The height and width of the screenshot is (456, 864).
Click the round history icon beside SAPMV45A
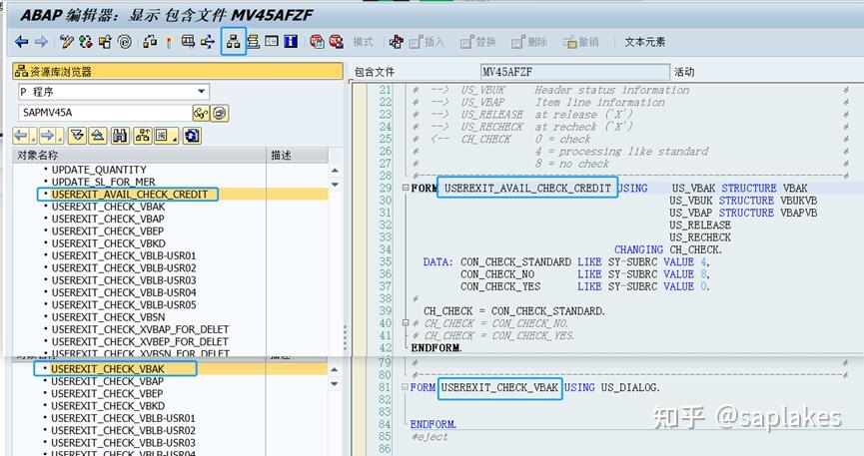(220, 113)
